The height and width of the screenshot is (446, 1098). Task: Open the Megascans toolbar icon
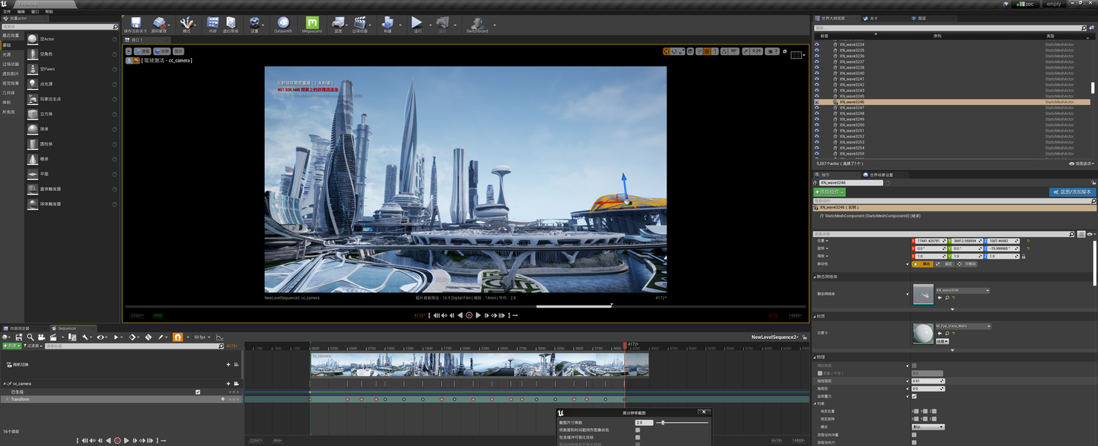(312, 23)
